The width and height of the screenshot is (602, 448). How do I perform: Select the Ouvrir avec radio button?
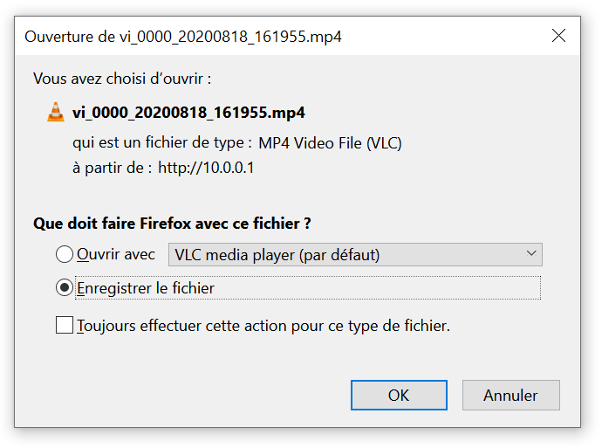coord(64,254)
